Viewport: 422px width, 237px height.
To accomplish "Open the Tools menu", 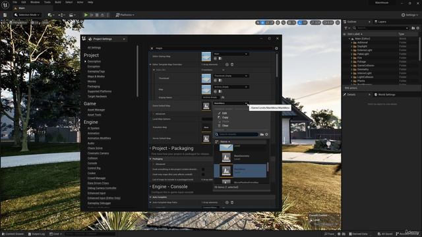I will (47, 2).
